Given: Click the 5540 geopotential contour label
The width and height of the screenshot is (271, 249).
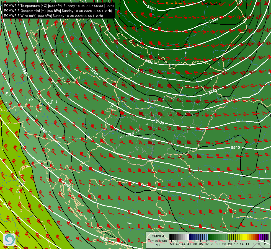Looking at the screenshot, I should point(235,147).
